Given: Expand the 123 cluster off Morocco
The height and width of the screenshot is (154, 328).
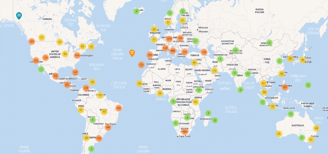Looking at the screenshot, I should [141, 65].
